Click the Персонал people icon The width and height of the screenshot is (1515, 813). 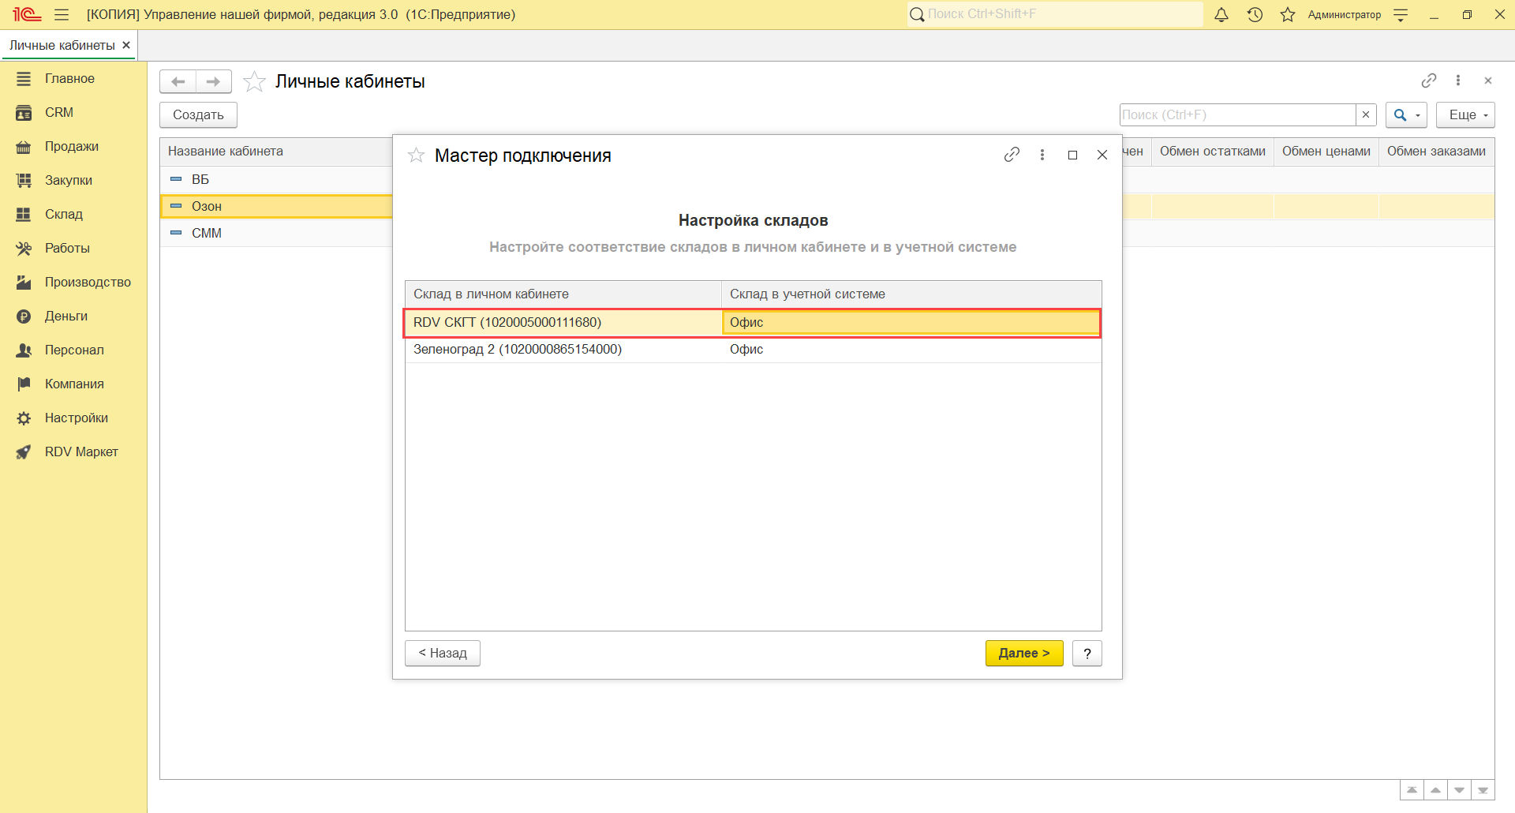click(24, 350)
